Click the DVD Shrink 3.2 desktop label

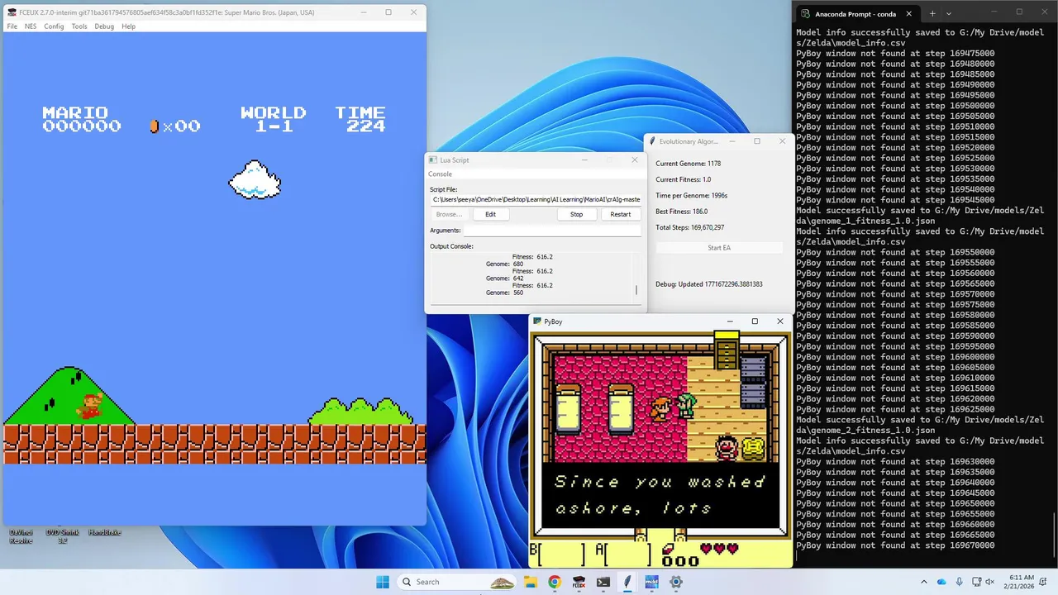click(x=63, y=536)
